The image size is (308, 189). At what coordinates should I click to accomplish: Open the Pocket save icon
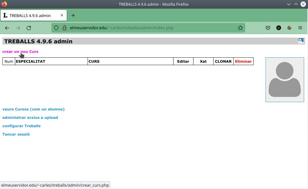point(268,28)
